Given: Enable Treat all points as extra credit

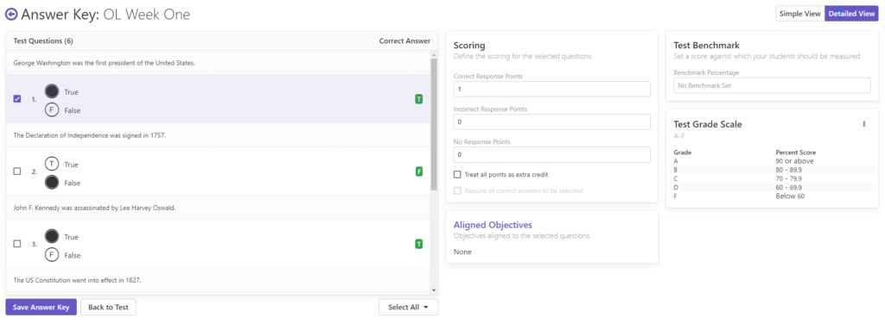Looking at the screenshot, I should [458, 175].
